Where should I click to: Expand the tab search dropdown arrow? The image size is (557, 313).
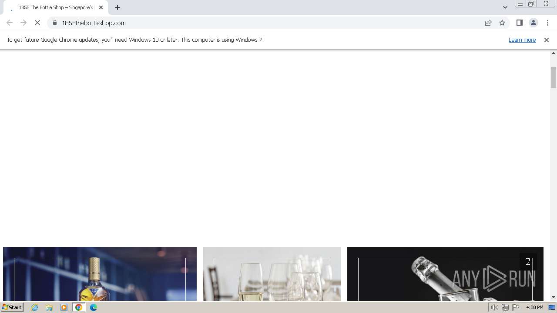(x=505, y=7)
